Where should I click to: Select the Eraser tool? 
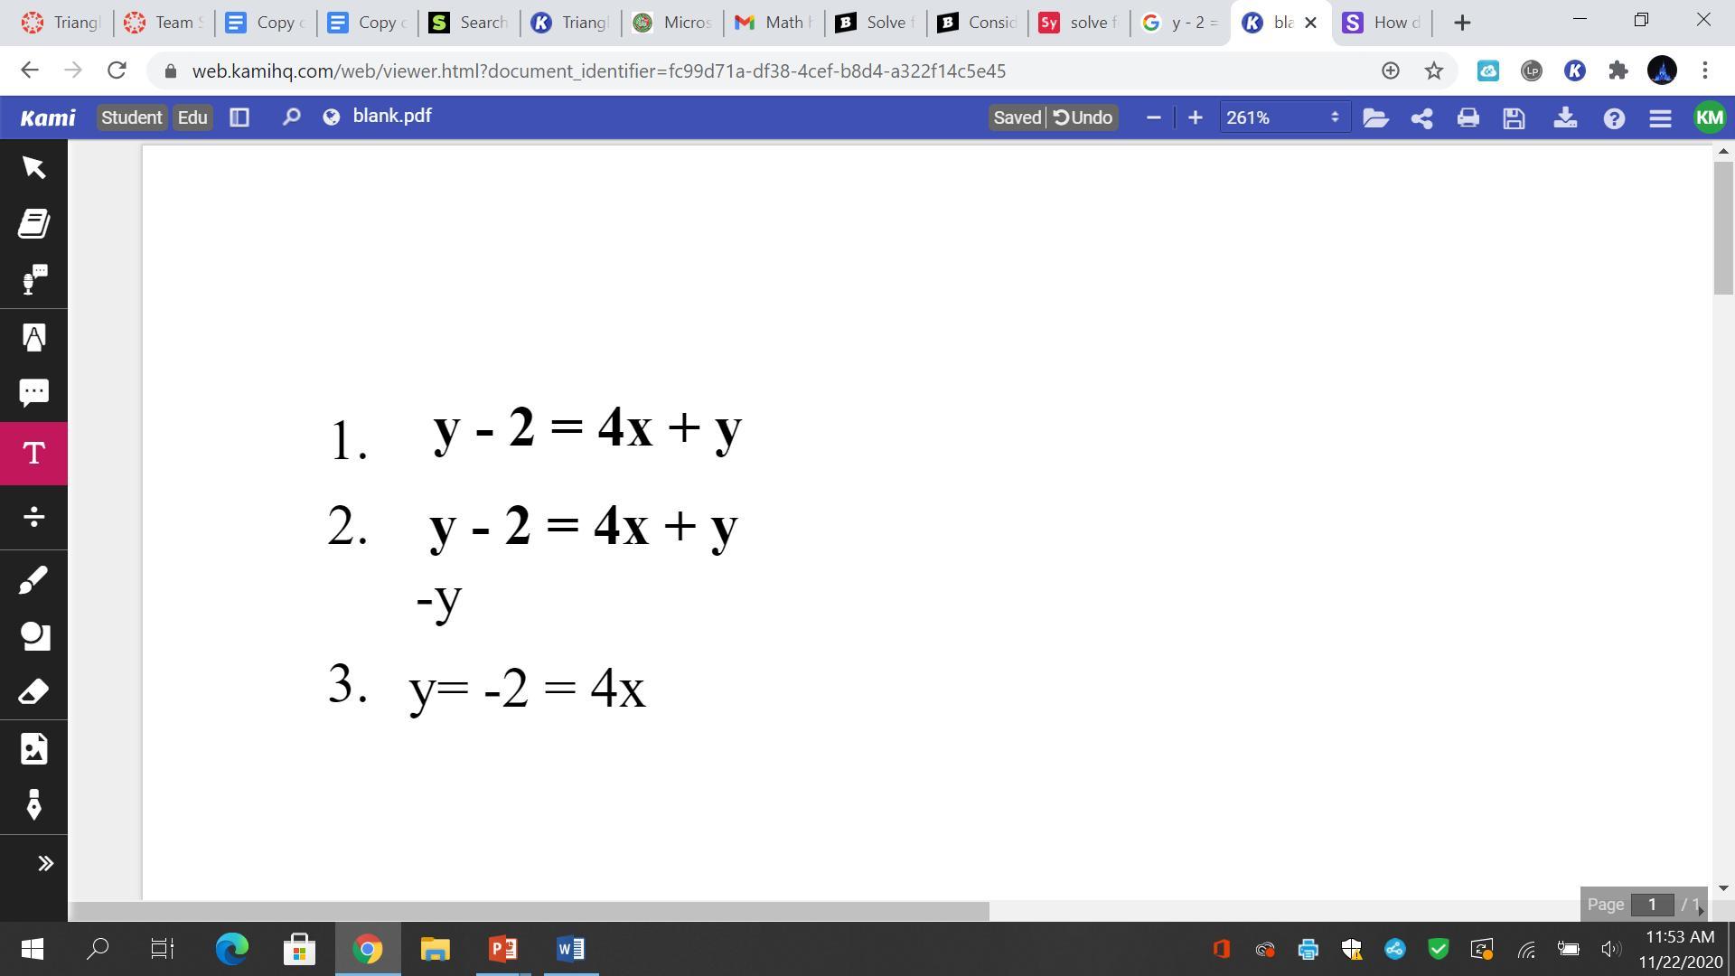33,692
